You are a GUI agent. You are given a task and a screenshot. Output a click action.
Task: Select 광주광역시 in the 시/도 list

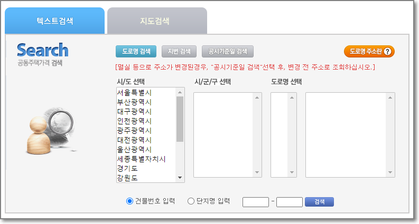tap(146, 131)
